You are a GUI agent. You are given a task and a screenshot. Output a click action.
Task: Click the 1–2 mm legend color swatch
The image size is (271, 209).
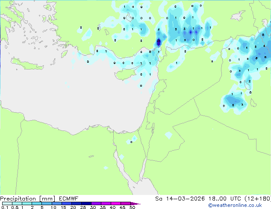27,203
